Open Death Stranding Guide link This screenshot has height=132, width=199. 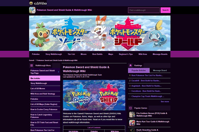(x=147, y=130)
